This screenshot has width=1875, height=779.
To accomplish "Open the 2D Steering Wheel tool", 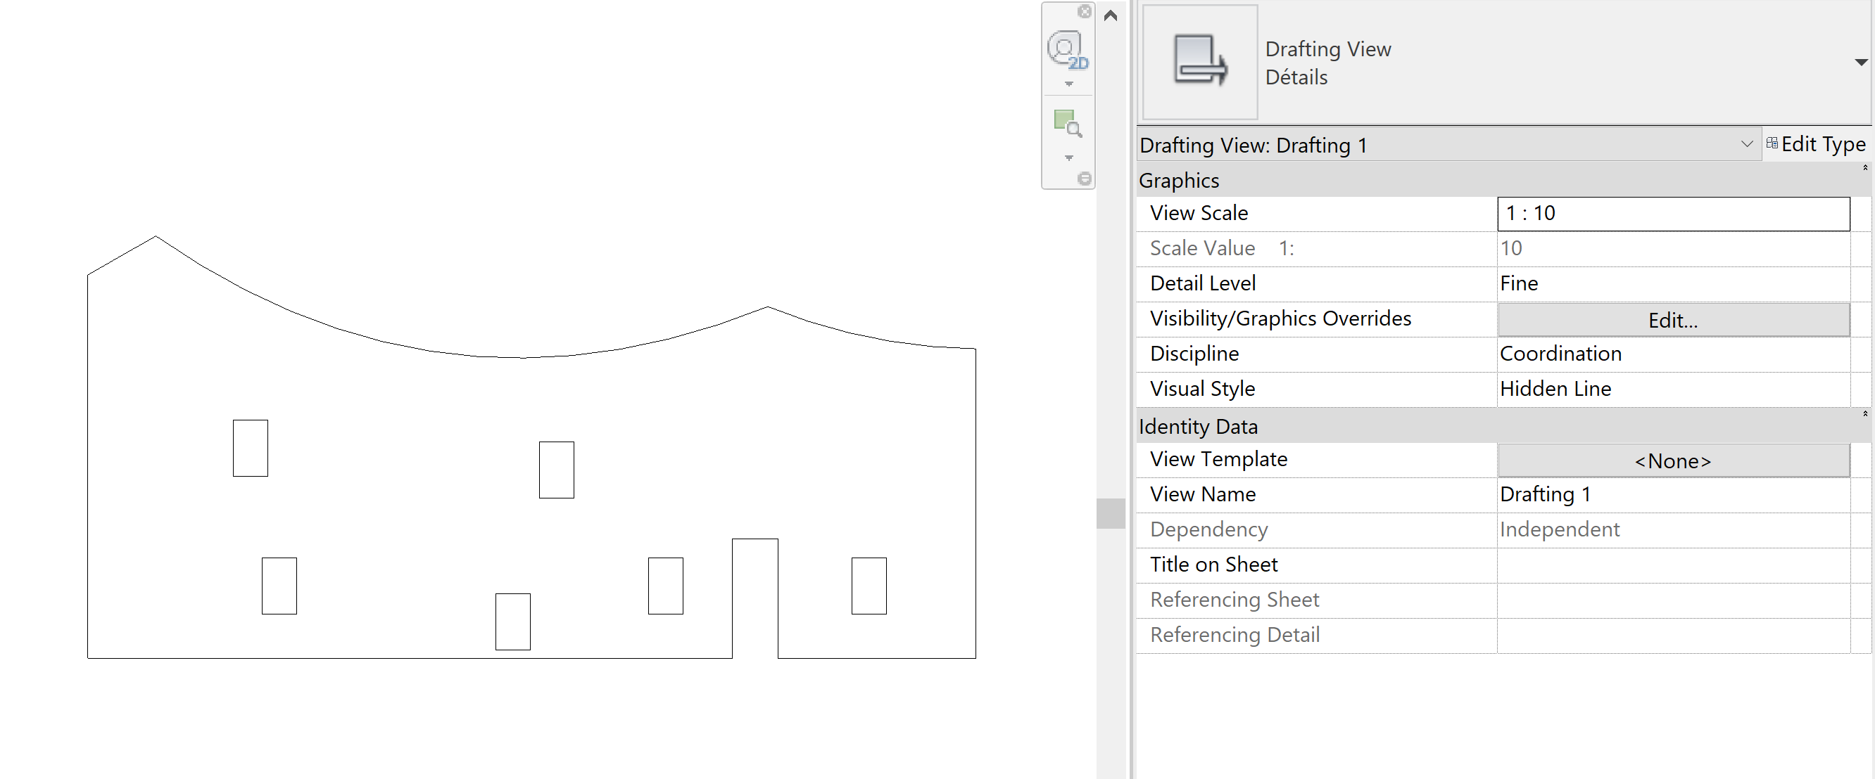I will pyautogui.click(x=1066, y=50).
